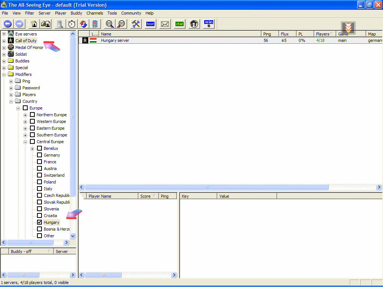383x287 pixels.
Task: Open the Buddy menu
Action: 76,13
